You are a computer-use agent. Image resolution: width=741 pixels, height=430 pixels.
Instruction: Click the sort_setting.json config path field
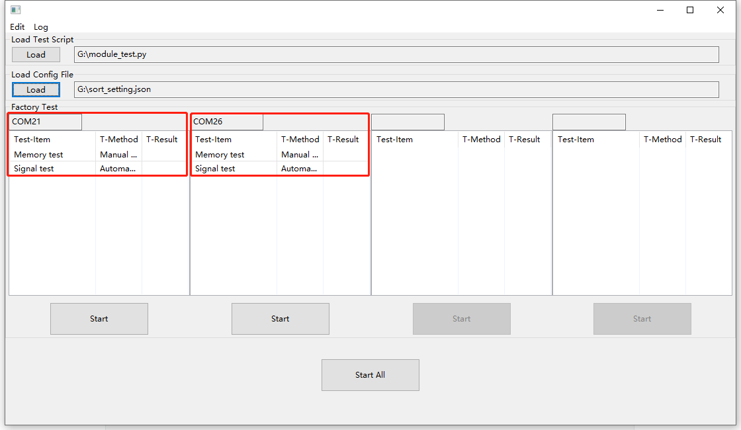[396, 89]
